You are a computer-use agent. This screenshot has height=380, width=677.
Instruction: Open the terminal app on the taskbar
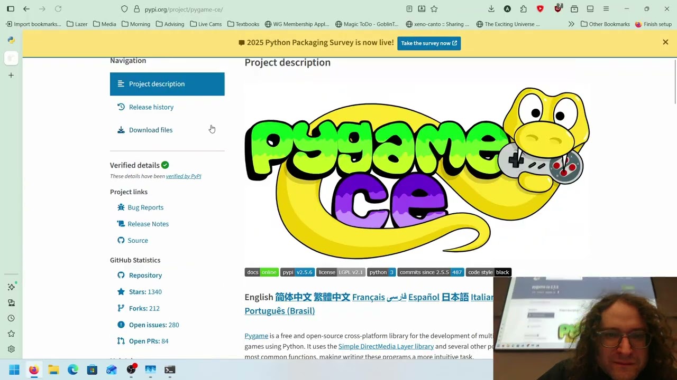click(170, 370)
